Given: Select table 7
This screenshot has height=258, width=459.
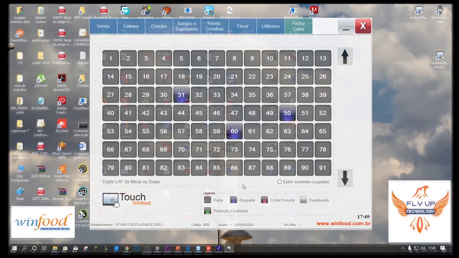Looking at the screenshot, I should 217,58.
